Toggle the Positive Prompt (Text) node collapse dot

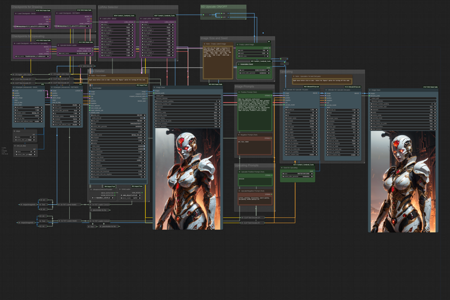click(x=238, y=92)
